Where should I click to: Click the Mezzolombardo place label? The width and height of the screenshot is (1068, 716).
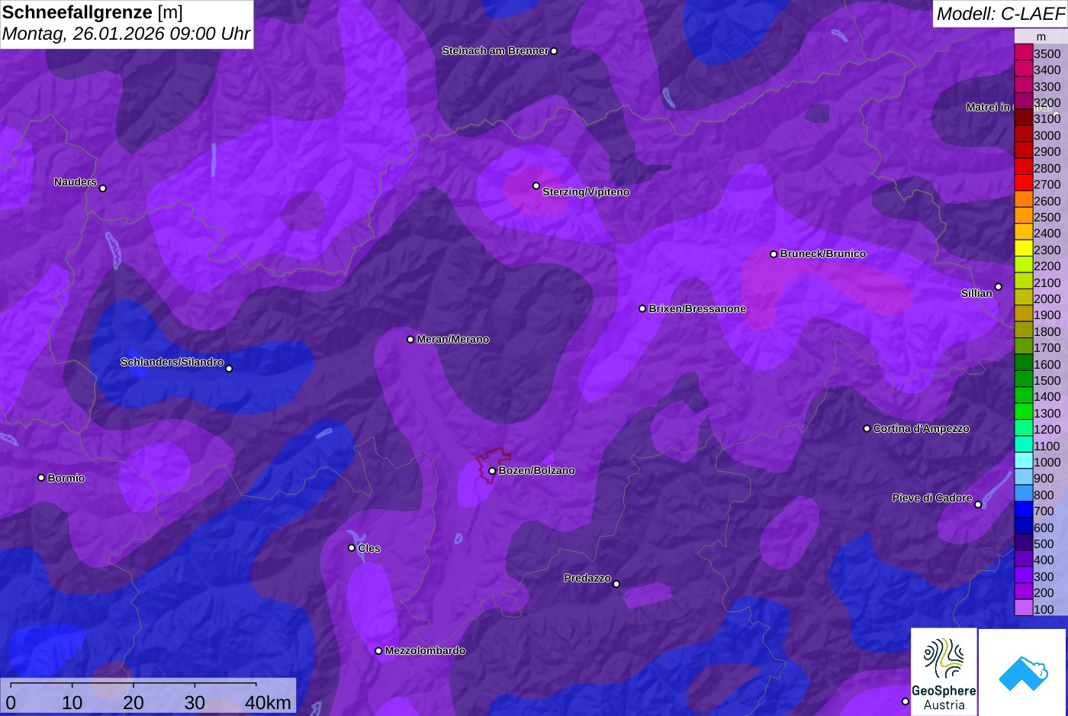[425, 650]
